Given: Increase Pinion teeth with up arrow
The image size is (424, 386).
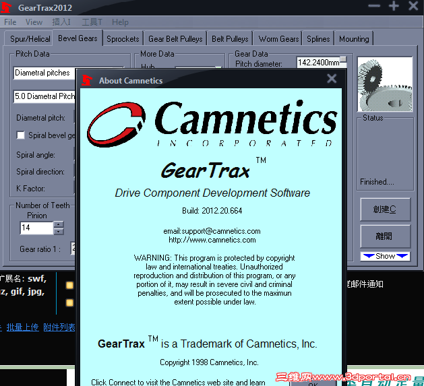Looking at the screenshot, I should point(59,224).
